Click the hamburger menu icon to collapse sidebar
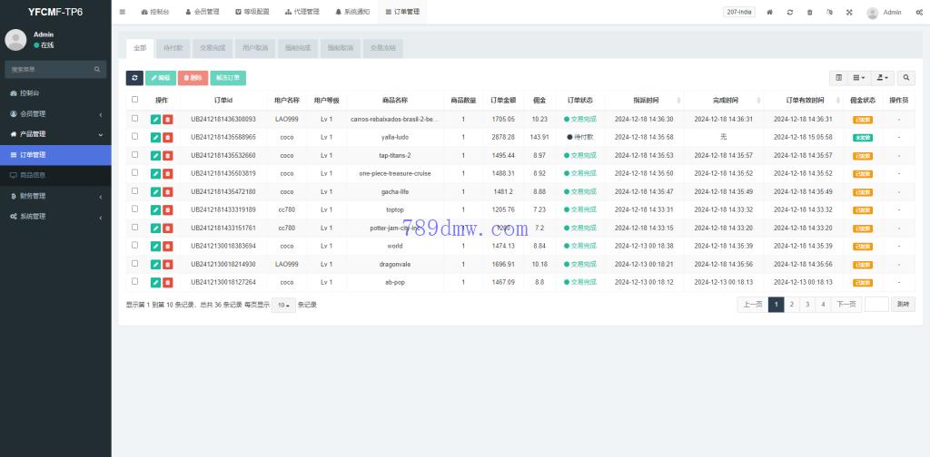Image resolution: width=930 pixels, height=457 pixels. (123, 13)
